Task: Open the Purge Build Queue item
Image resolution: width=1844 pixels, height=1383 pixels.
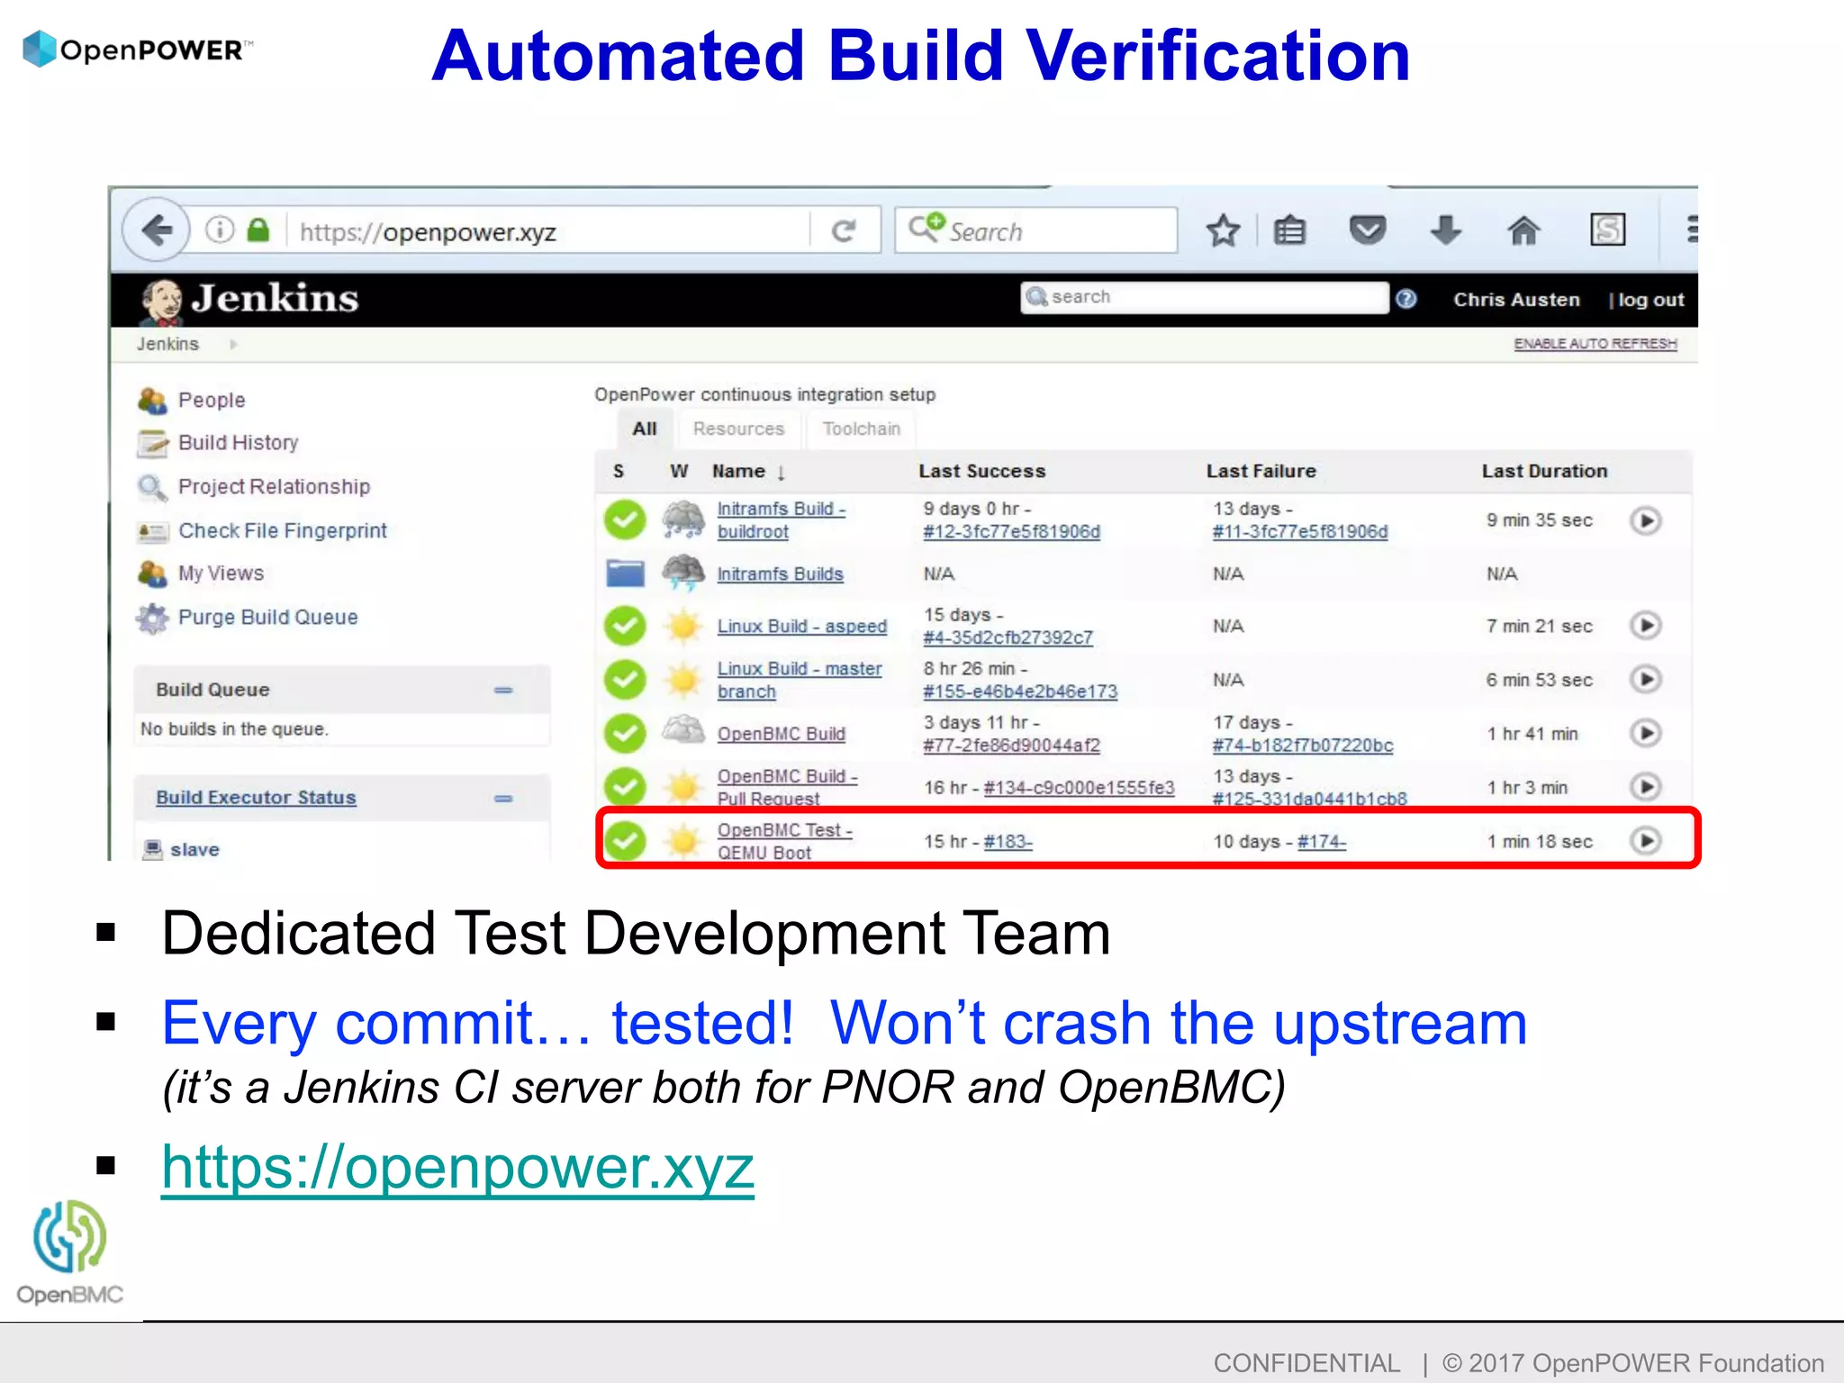Action: (x=267, y=617)
